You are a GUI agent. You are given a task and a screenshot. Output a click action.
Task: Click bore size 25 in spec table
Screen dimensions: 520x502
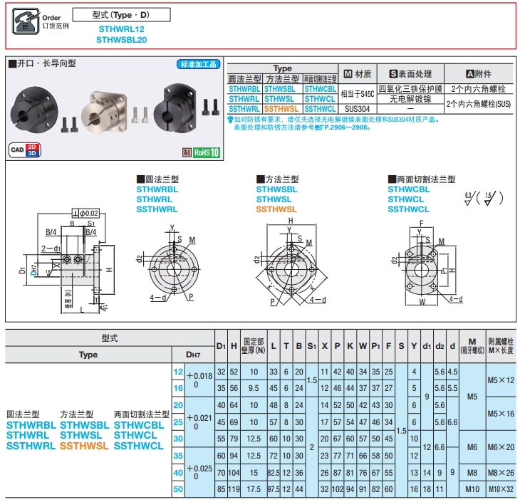click(178, 422)
